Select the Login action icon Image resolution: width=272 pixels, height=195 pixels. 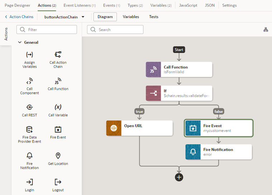(x=29, y=182)
